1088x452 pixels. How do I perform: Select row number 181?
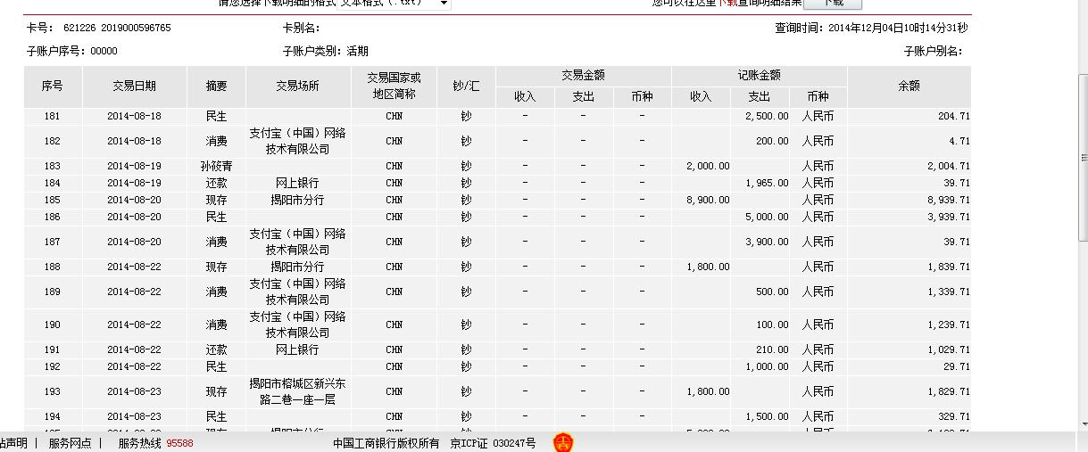(53, 116)
